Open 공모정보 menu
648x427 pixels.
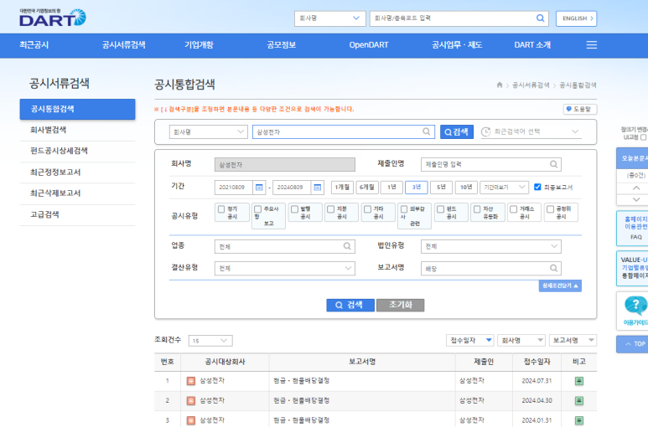(x=282, y=45)
